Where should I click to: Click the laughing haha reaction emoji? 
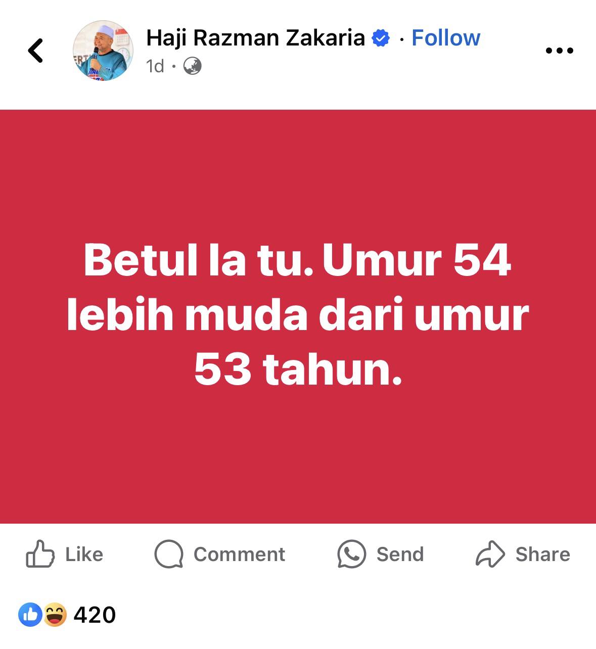click(55, 615)
